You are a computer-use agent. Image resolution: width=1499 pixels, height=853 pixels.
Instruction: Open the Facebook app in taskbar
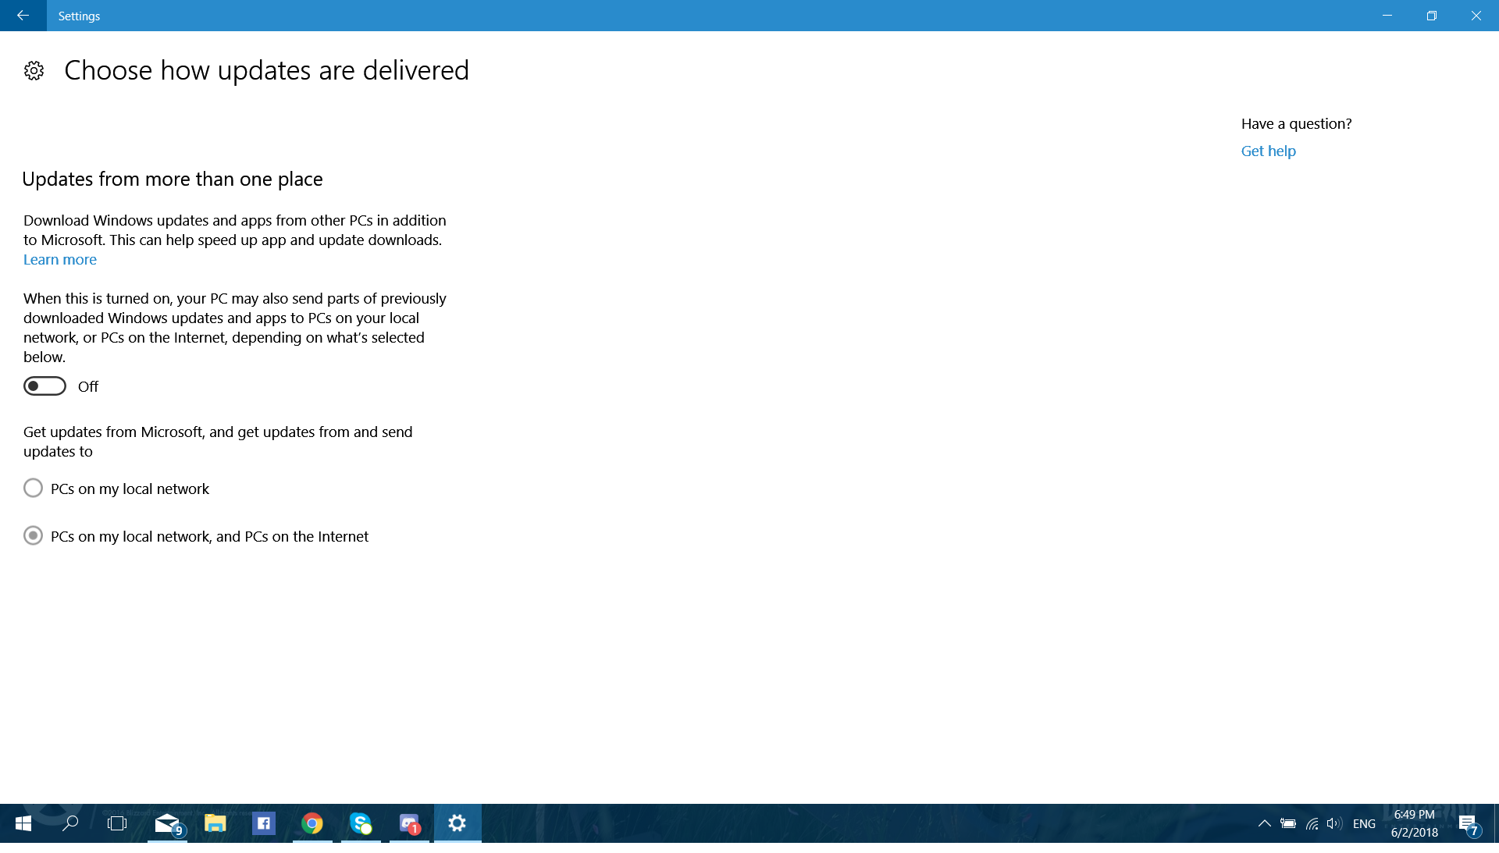point(264,823)
